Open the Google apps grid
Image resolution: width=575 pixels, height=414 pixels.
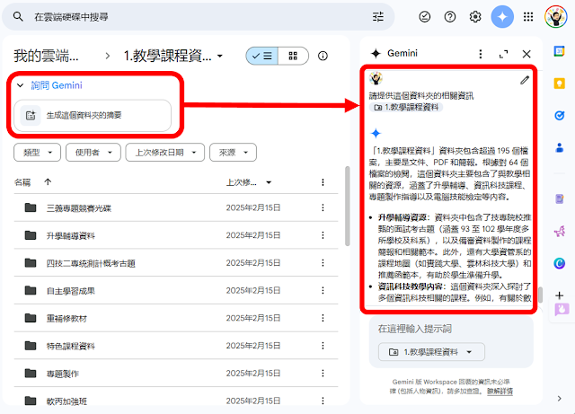tap(528, 16)
